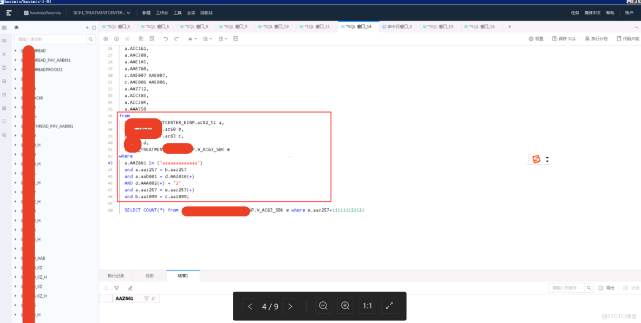Expand the first THREAD table node

(16, 51)
